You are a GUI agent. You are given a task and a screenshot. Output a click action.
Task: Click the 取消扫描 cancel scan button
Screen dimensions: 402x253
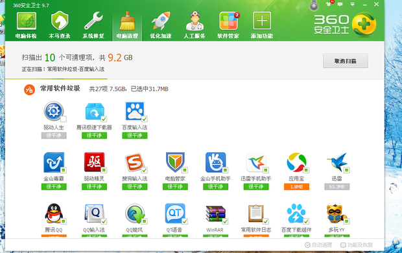346,61
